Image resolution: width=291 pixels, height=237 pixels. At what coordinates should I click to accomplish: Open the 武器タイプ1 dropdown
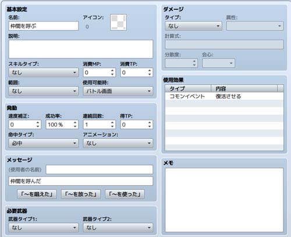(44, 228)
